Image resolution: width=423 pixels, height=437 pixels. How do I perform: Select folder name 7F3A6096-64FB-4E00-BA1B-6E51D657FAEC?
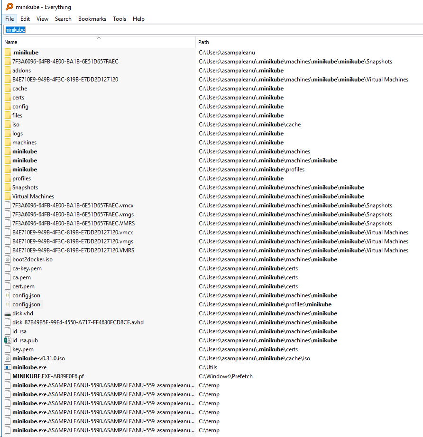tap(65, 62)
